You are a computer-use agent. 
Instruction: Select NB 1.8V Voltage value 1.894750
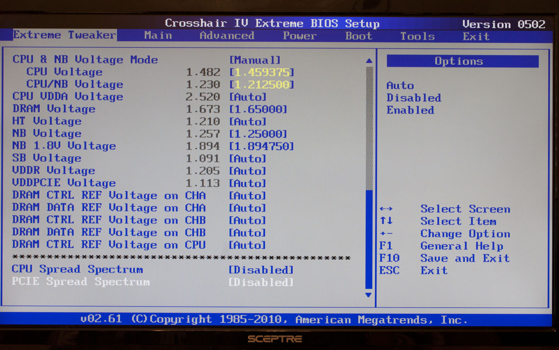pyautogui.click(x=261, y=146)
